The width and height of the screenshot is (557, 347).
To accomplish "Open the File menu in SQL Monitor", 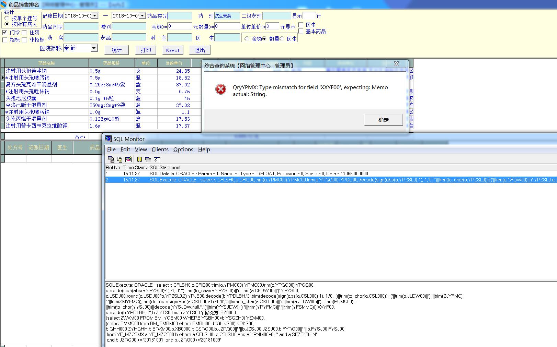I will [111, 149].
